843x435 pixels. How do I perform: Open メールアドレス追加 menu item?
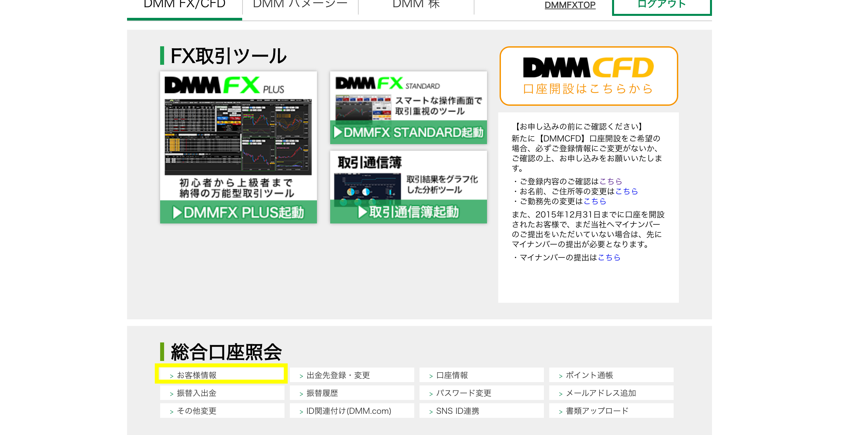click(611, 393)
